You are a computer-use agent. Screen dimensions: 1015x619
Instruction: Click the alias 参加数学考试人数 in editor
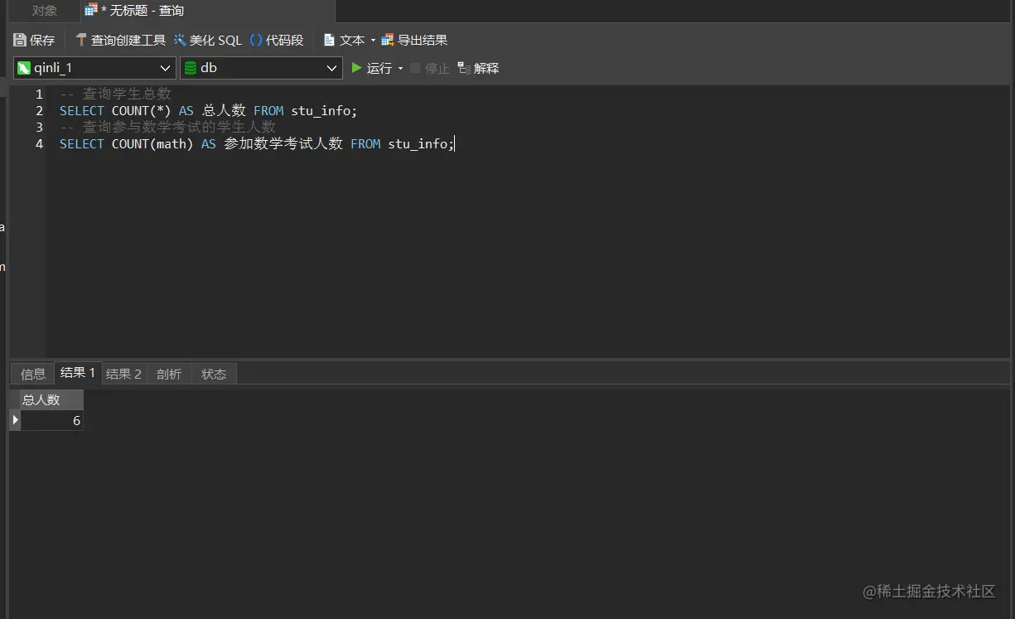click(283, 144)
